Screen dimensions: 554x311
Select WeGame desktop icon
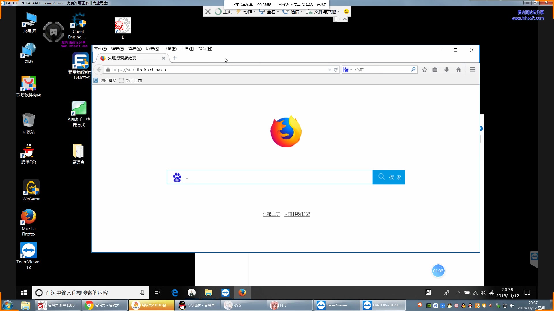31,190
